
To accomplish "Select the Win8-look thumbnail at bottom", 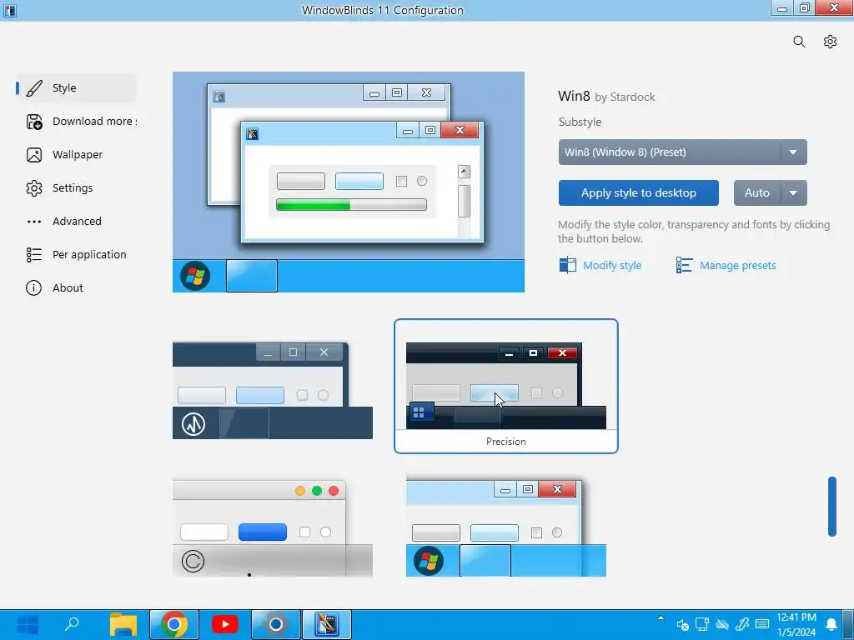I will (x=506, y=527).
